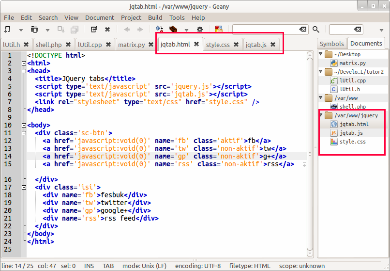This screenshot has width=390, height=271.
Task: Open the build options dropdown arrow
Action: click(186, 30)
